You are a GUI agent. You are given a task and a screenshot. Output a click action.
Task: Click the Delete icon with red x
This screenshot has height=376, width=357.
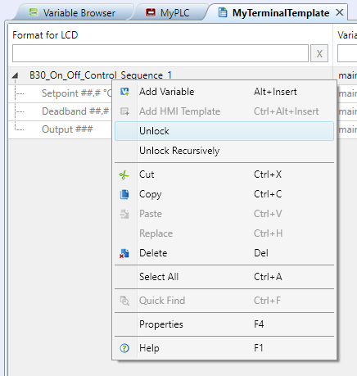124,253
